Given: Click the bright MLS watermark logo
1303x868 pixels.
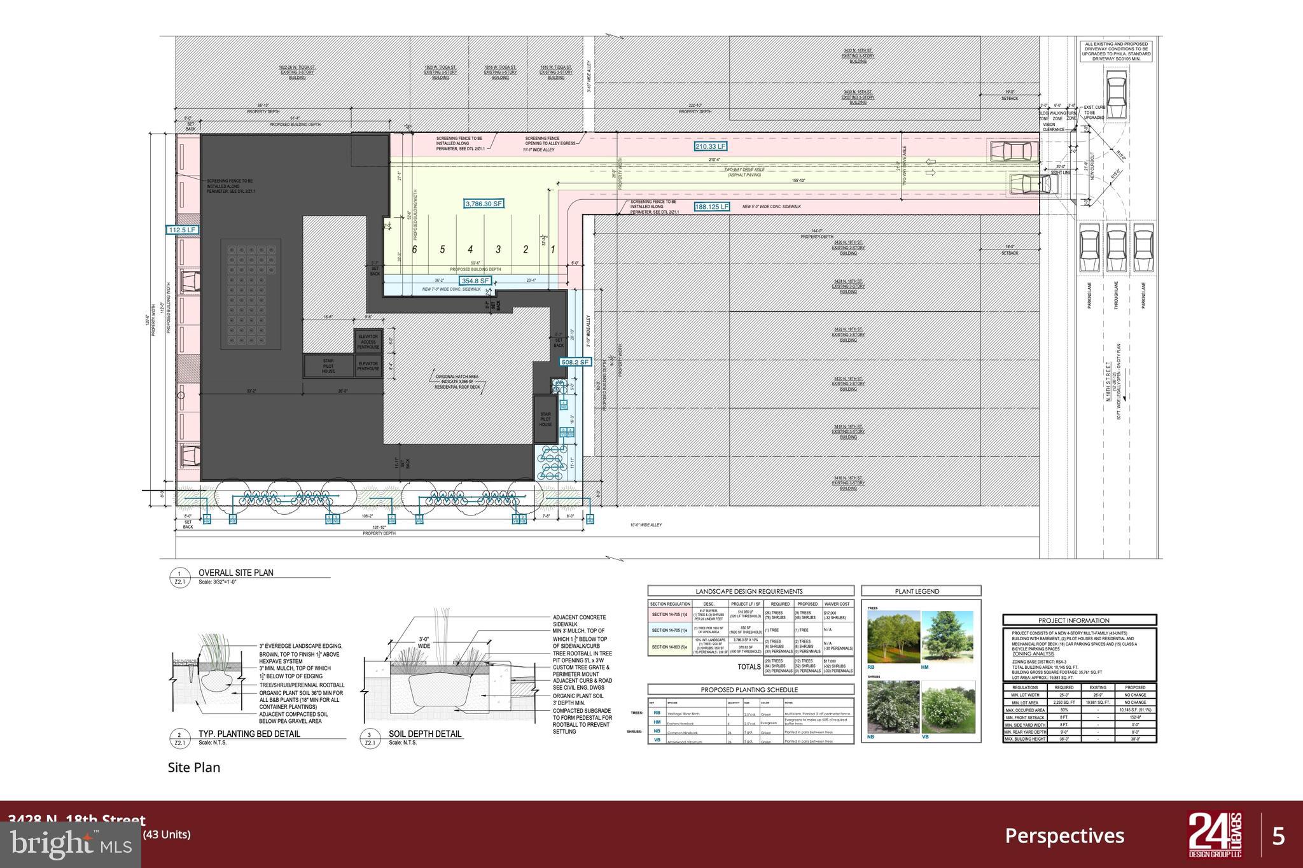Looking at the screenshot, I should point(71,844).
